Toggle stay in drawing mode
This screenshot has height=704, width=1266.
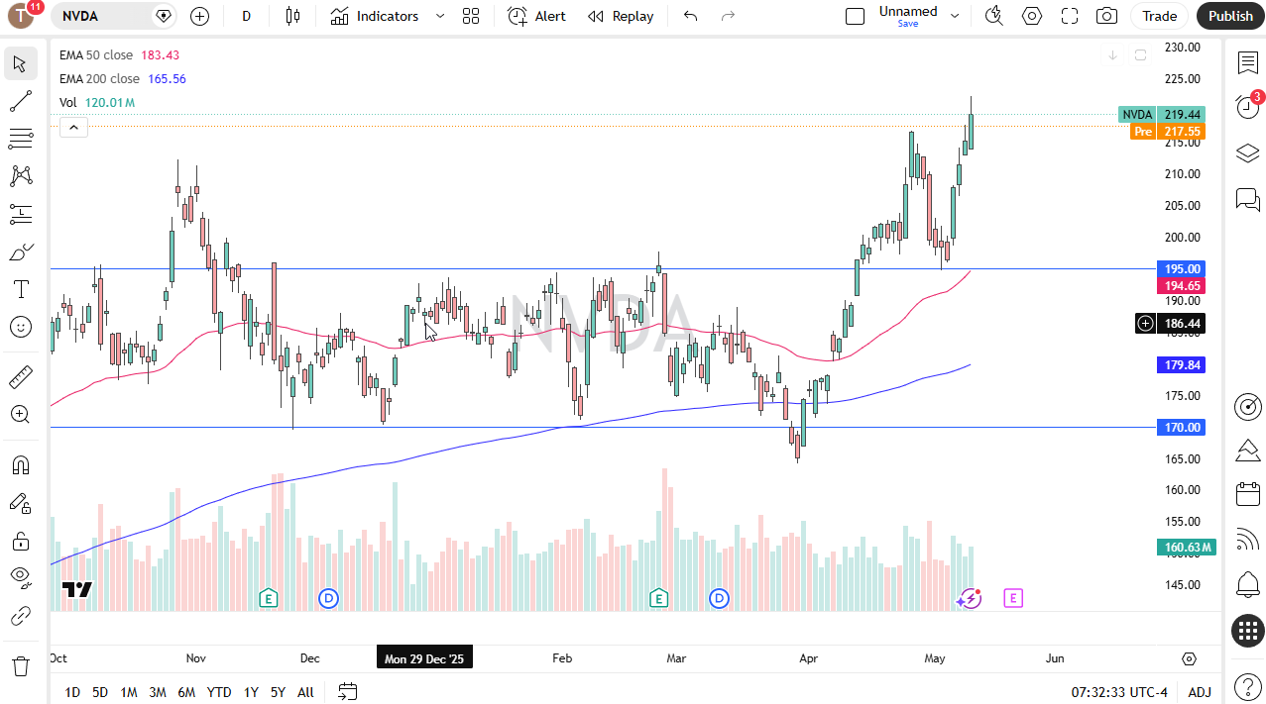pyautogui.click(x=20, y=503)
